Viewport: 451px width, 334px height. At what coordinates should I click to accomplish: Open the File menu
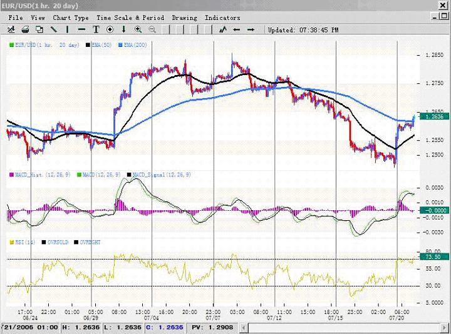(x=16, y=18)
